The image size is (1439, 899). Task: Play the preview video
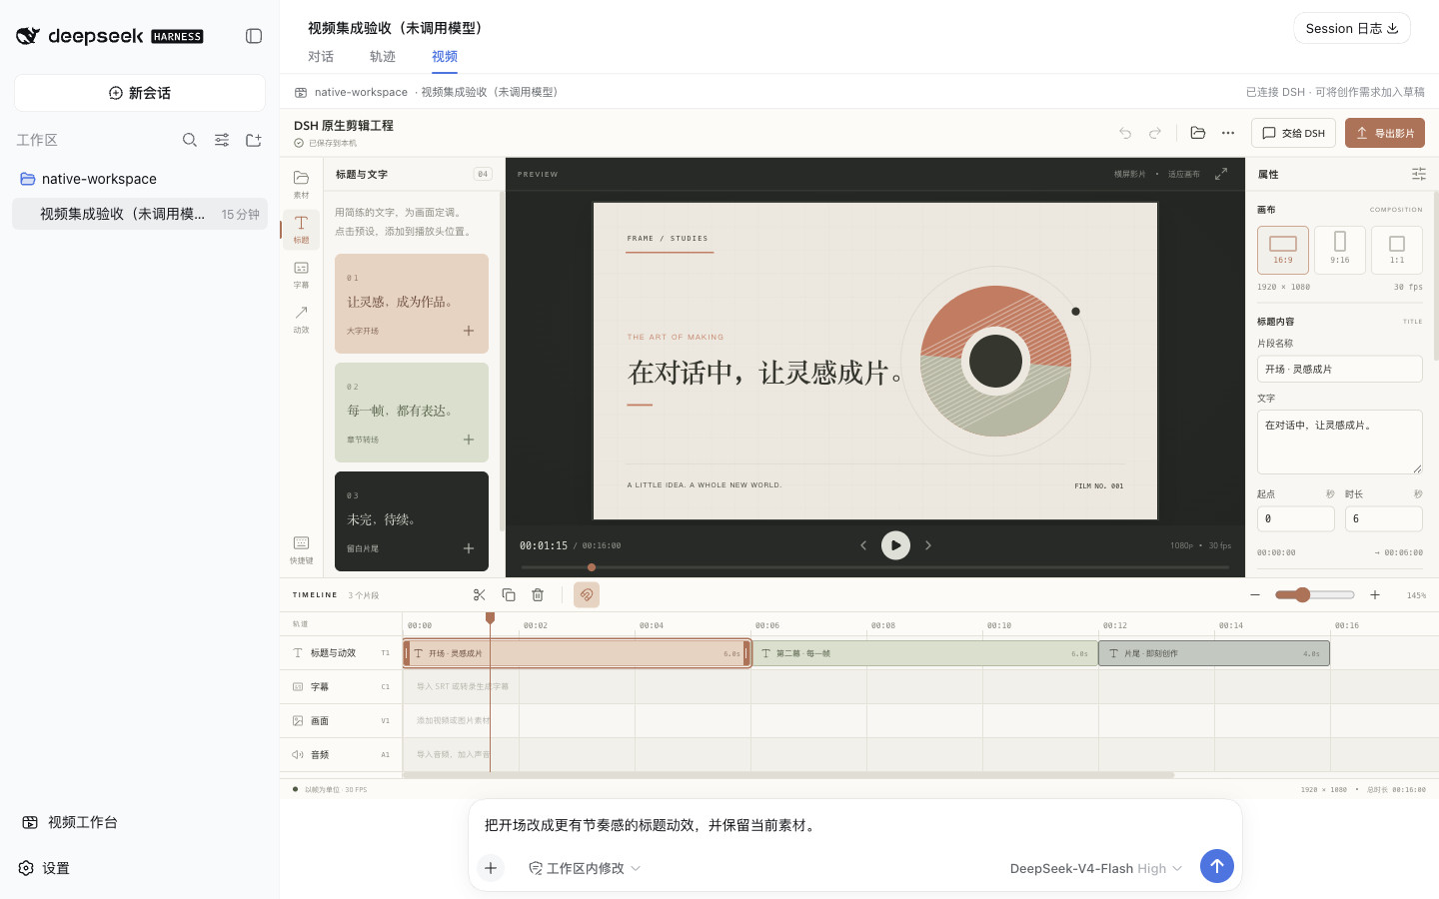point(895,545)
